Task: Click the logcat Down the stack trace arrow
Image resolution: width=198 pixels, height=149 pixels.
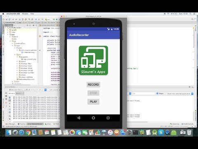Action: pyautogui.click(x=9, y=106)
